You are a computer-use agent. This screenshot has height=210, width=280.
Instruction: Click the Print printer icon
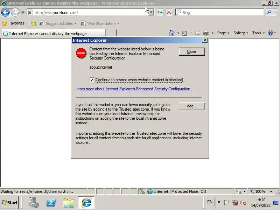coord(206,33)
